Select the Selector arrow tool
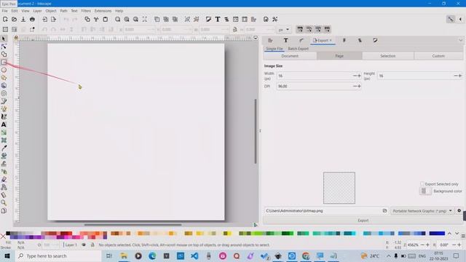Screen dimensions: 466x262 [4, 39]
